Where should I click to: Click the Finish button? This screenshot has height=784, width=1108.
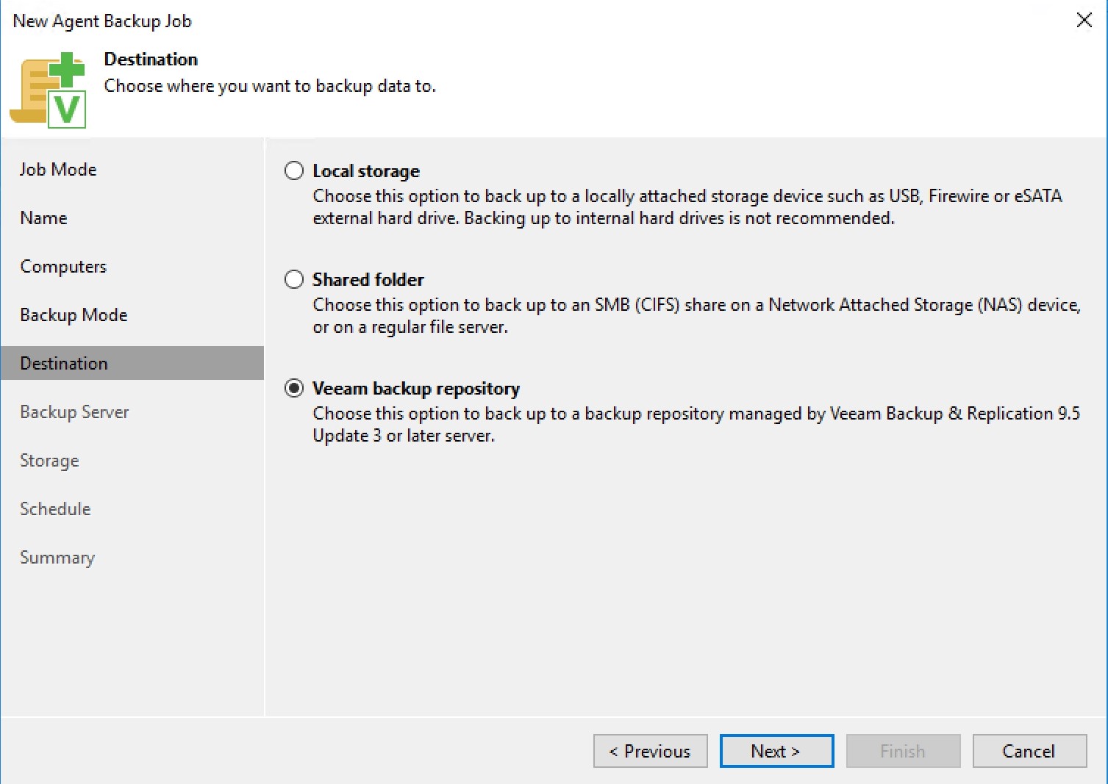pyautogui.click(x=902, y=750)
